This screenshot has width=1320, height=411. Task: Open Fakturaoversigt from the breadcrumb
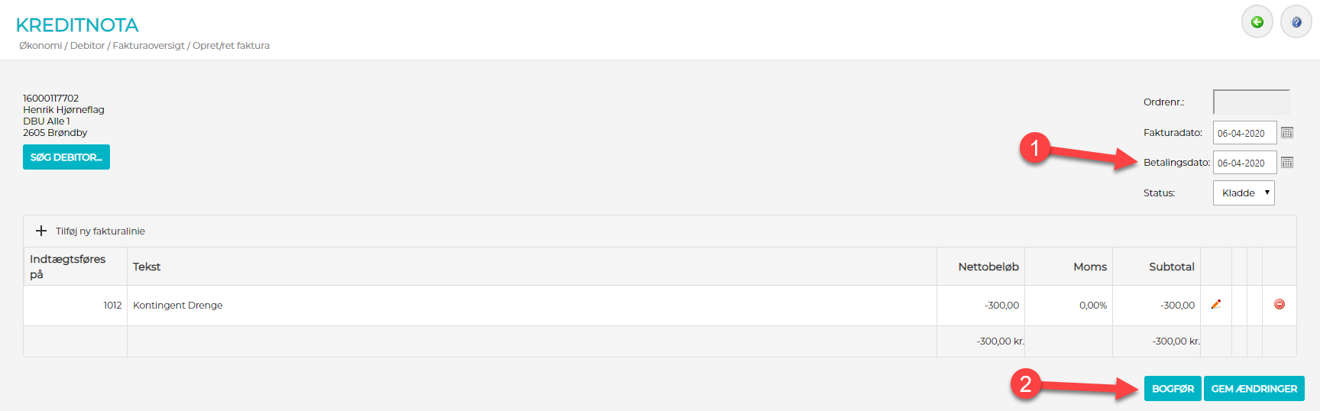click(x=148, y=46)
